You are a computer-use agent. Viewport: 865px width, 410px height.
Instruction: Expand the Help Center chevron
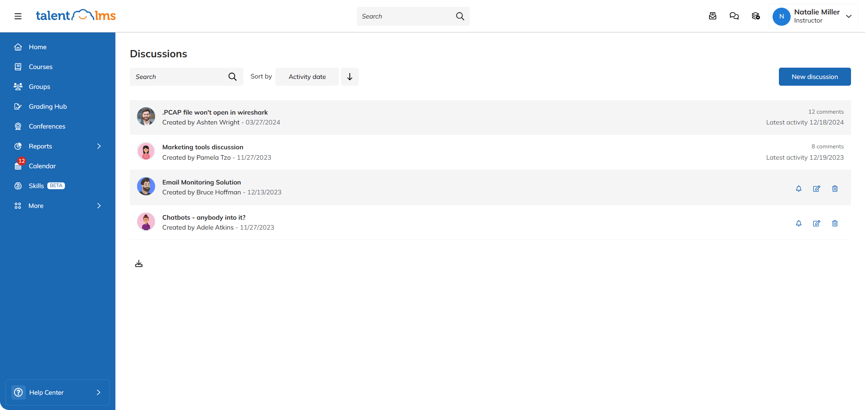pyautogui.click(x=98, y=392)
